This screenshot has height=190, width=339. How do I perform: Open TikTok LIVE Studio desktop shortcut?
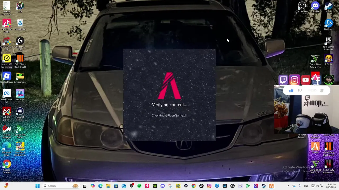[7, 26]
